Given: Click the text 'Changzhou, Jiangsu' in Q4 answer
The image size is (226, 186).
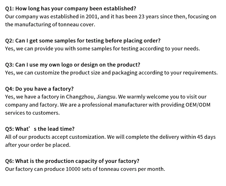Looking at the screenshot, I should 91,97.
